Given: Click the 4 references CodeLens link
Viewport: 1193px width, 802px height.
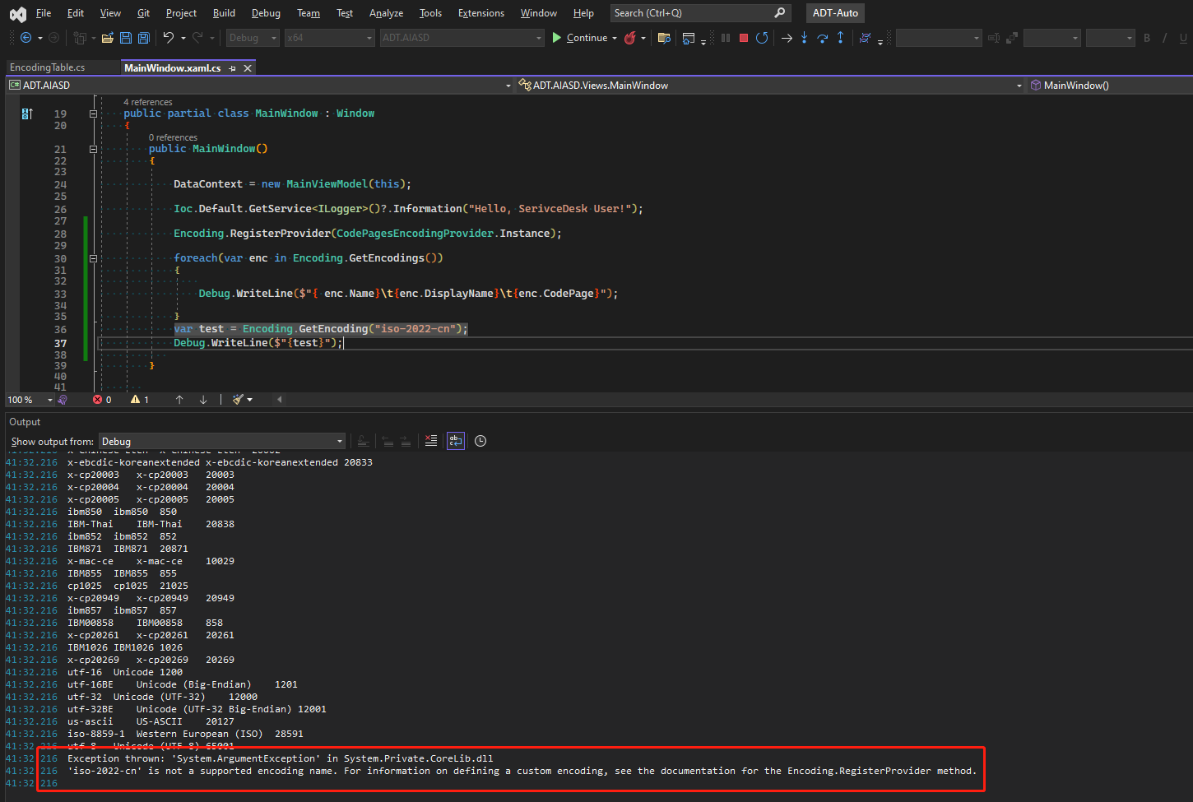Looking at the screenshot, I should (148, 102).
